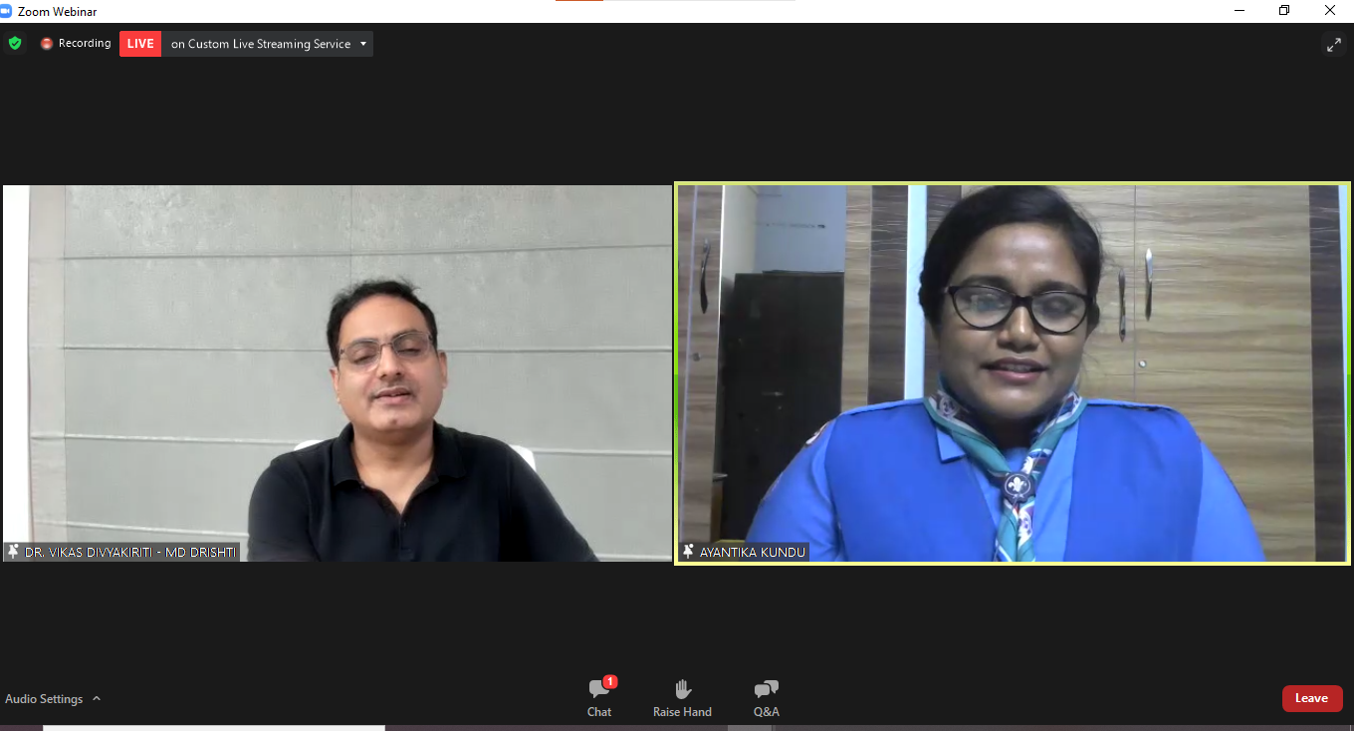This screenshot has width=1354, height=731.
Task: Click the chat unread message badge
Action: coord(610,682)
